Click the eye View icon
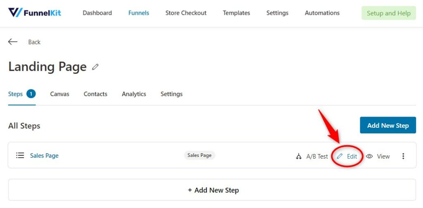This screenshot has height=208, width=423. 369,157
